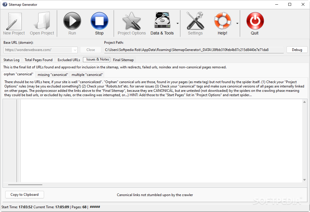The width and height of the screenshot is (310, 212).
Task: Click the Current Time 17:05:09 status entry
Action: [x=51, y=207]
